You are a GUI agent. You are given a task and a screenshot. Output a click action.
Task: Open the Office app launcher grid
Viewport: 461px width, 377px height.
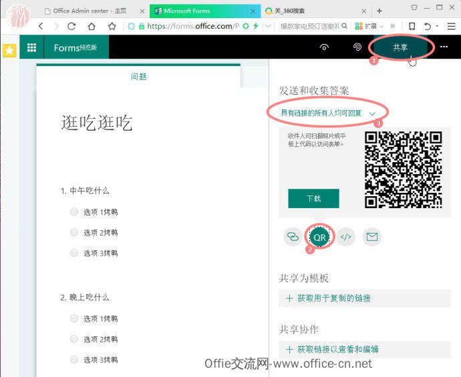tap(32, 47)
